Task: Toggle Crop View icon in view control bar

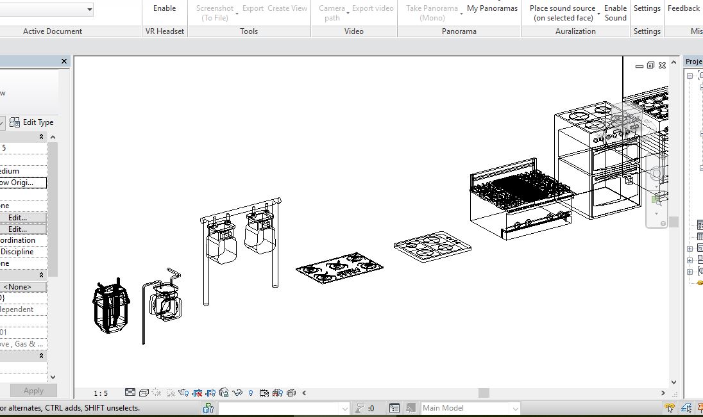Action: (197, 393)
